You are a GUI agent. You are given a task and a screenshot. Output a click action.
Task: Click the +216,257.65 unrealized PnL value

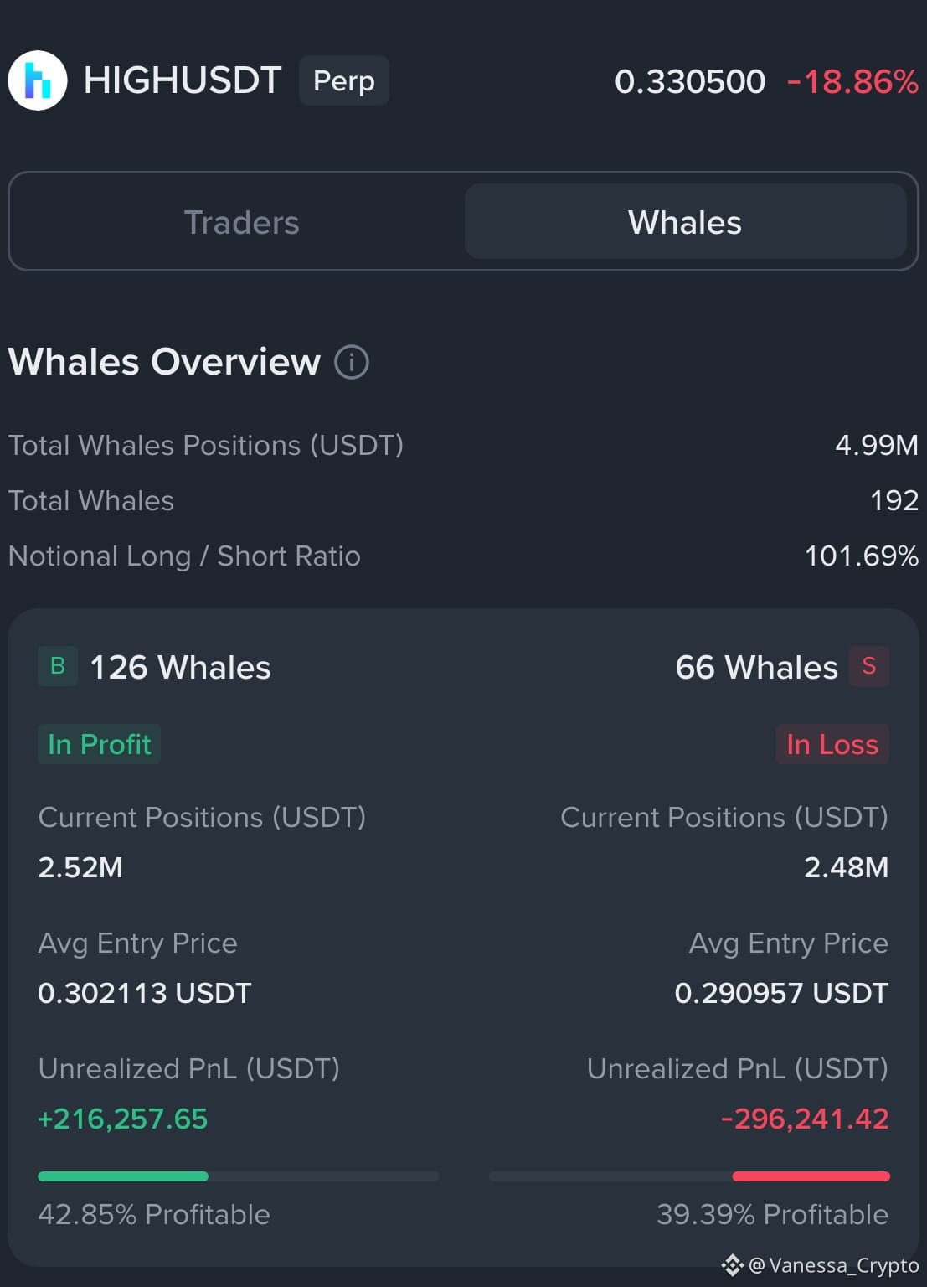(x=123, y=1119)
